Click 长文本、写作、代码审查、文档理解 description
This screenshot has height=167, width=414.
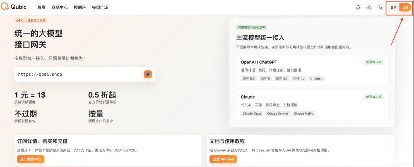pos(269,105)
